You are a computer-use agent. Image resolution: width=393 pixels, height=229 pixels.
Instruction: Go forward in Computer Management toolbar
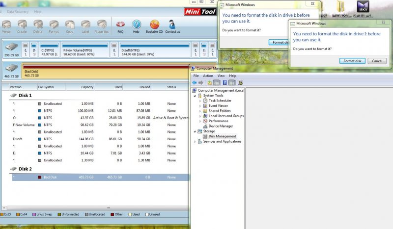(x=201, y=82)
